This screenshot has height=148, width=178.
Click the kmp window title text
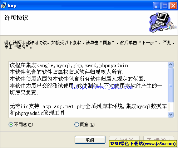(x=12, y=6)
